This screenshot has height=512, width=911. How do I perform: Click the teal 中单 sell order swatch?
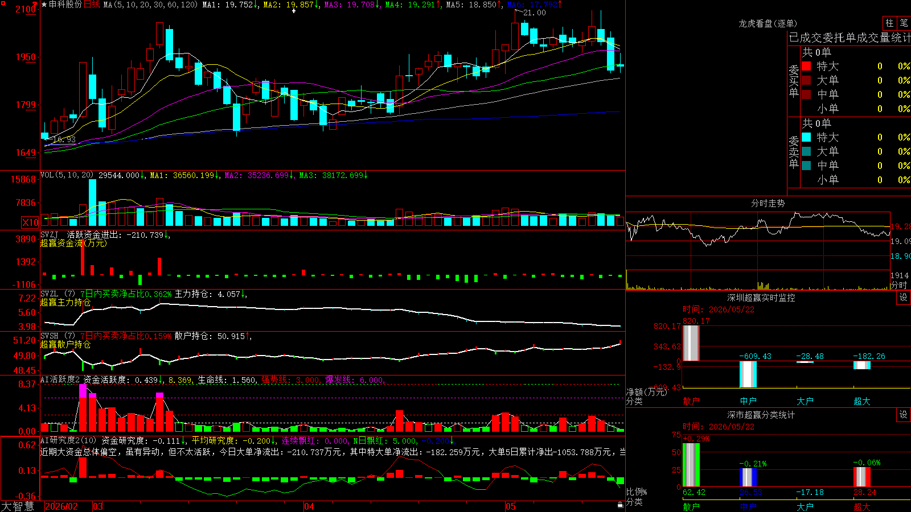tap(806, 166)
